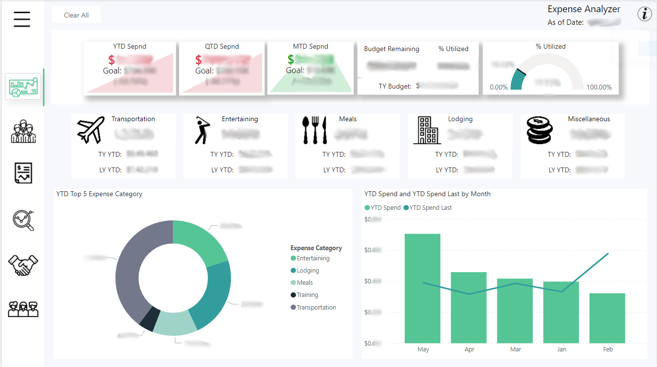Click the Transportation airplane icon
This screenshot has height=367, width=657.
pyautogui.click(x=91, y=129)
